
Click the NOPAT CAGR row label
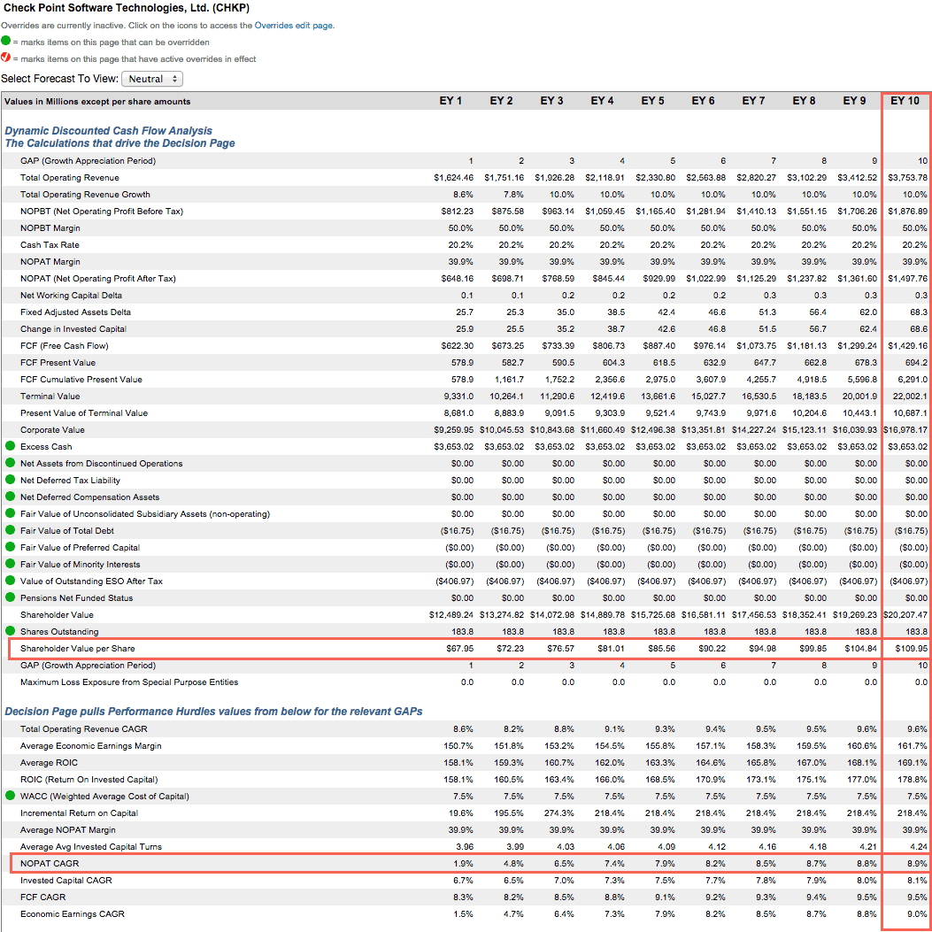50,864
